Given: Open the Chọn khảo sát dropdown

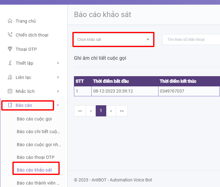Looking at the screenshot, I should coord(113,39).
